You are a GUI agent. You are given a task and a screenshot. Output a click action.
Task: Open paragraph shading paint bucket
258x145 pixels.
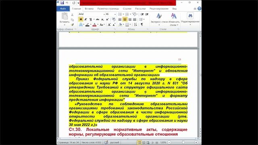point(120,25)
